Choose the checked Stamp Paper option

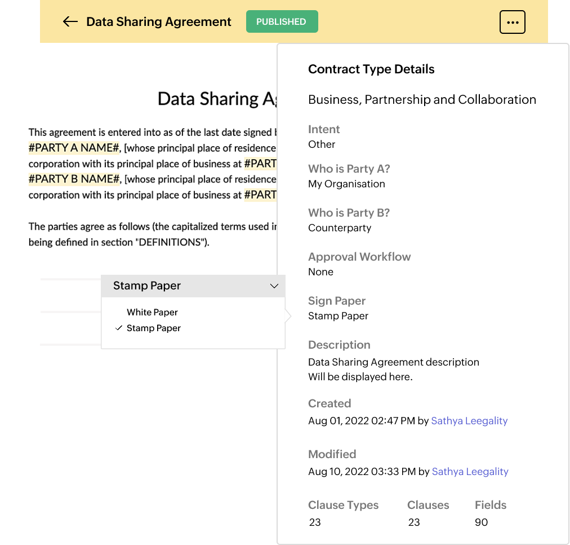tap(154, 328)
